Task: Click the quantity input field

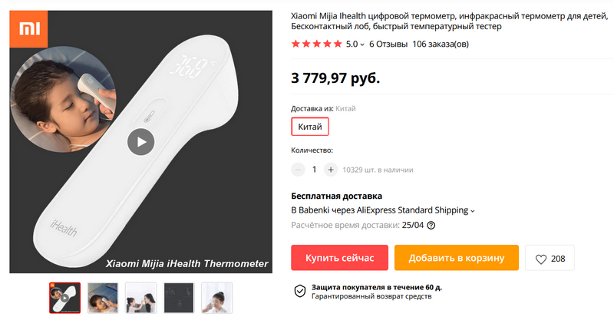Action: (314, 170)
